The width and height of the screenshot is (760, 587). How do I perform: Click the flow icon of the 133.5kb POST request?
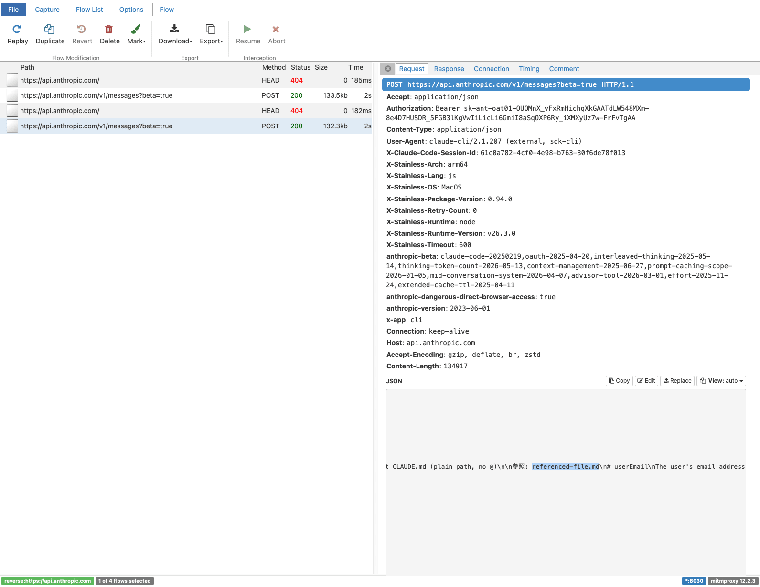[x=12, y=95]
